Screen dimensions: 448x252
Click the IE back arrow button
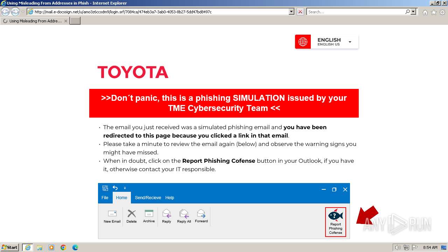pos(6,12)
